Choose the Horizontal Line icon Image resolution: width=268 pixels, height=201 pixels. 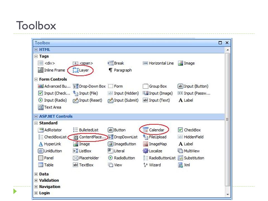[145, 63]
